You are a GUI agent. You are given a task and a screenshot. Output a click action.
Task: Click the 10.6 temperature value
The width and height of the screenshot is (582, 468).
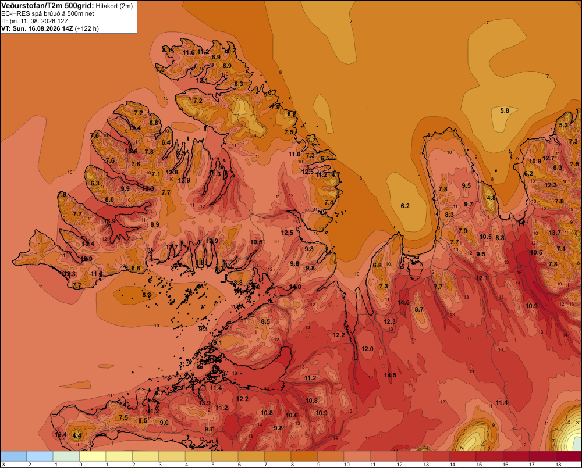pyautogui.click(x=292, y=415)
